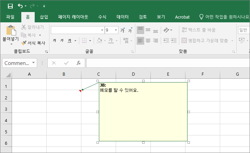Undo the last action

(x=20, y=6)
